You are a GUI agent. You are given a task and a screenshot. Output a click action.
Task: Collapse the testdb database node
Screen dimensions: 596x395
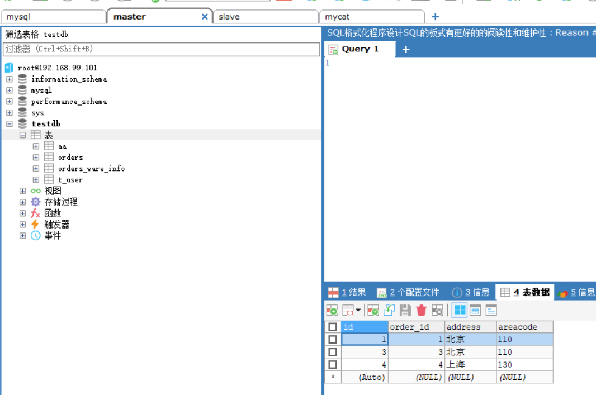(10, 124)
